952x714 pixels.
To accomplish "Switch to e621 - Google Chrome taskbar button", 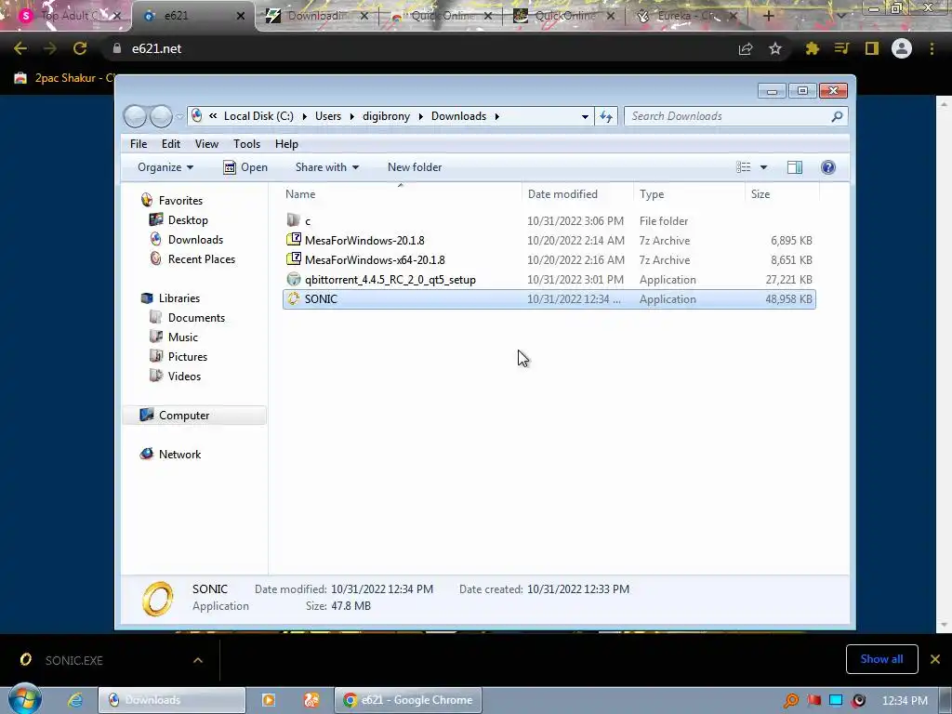I will [408, 700].
